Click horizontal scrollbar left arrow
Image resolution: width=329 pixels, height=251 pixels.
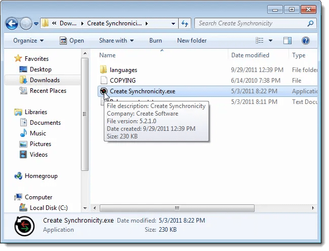[x=95, y=208]
